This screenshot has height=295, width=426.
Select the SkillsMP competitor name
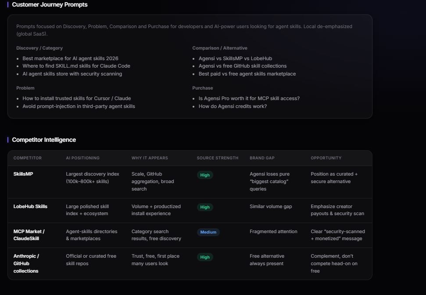click(x=23, y=174)
